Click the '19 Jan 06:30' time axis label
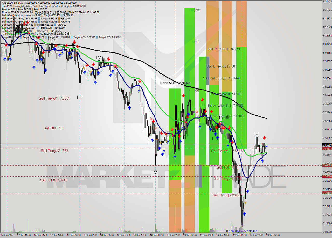332x238 pixels. (x=206, y=235)
